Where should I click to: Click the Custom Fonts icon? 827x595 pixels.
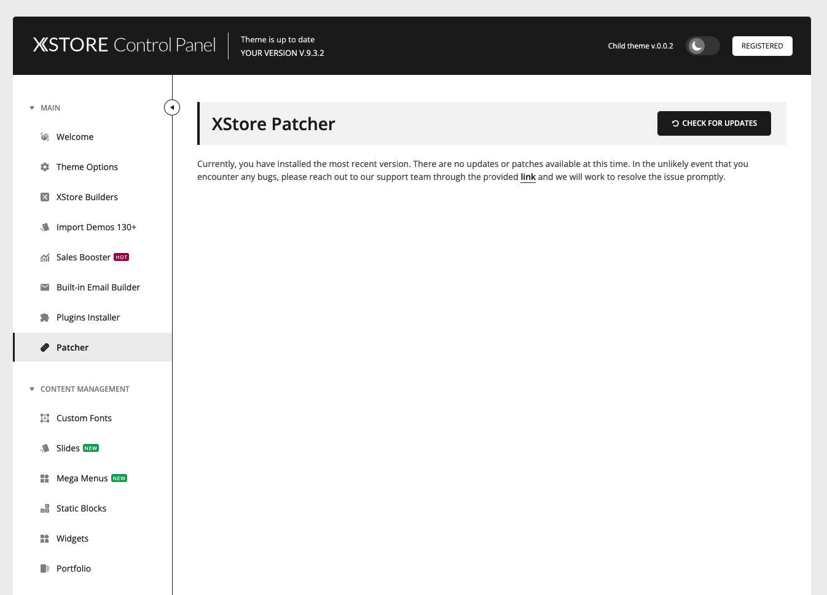click(x=45, y=418)
